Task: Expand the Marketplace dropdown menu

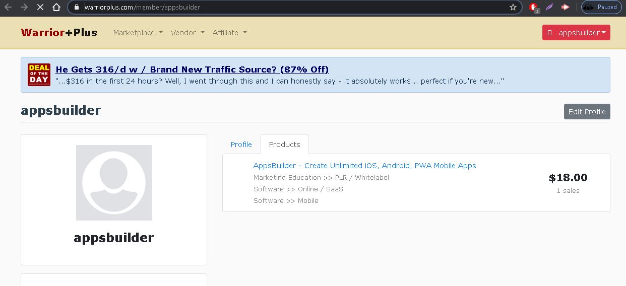Action: click(138, 33)
